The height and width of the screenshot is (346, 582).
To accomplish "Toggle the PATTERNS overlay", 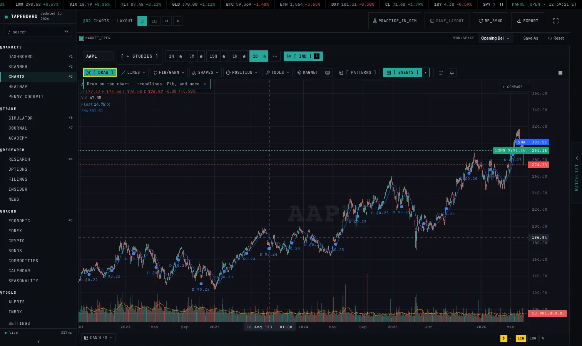I will (358, 72).
